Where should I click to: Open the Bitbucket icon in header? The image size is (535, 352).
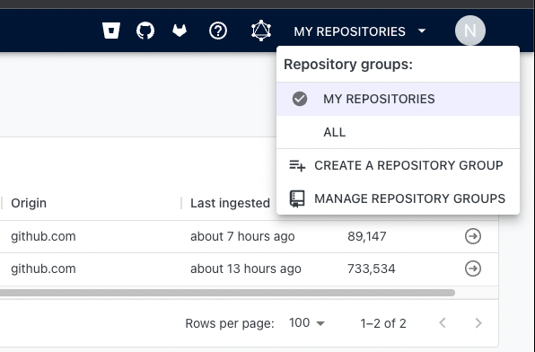coord(111,31)
